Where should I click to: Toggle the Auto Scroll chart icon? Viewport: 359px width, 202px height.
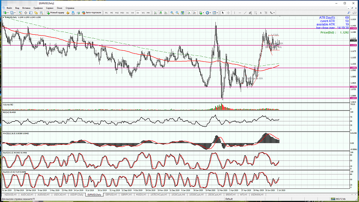pos(189,13)
